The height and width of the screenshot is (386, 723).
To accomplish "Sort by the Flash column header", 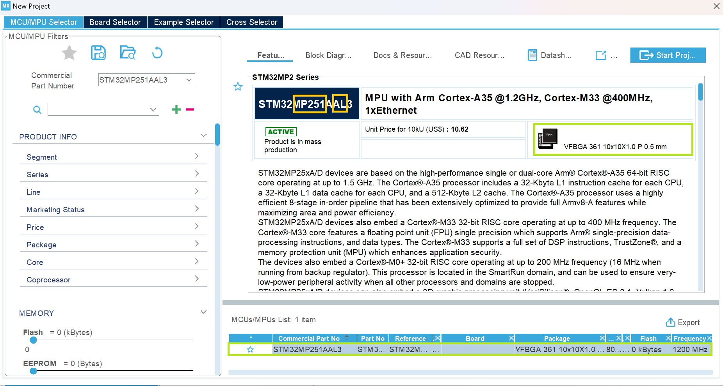I will pyautogui.click(x=648, y=338).
